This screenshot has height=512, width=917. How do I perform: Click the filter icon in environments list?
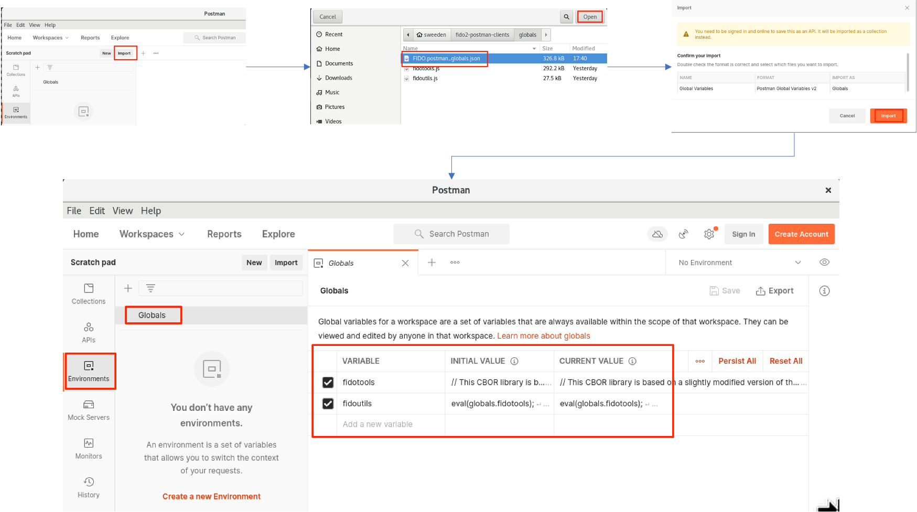tap(150, 288)
